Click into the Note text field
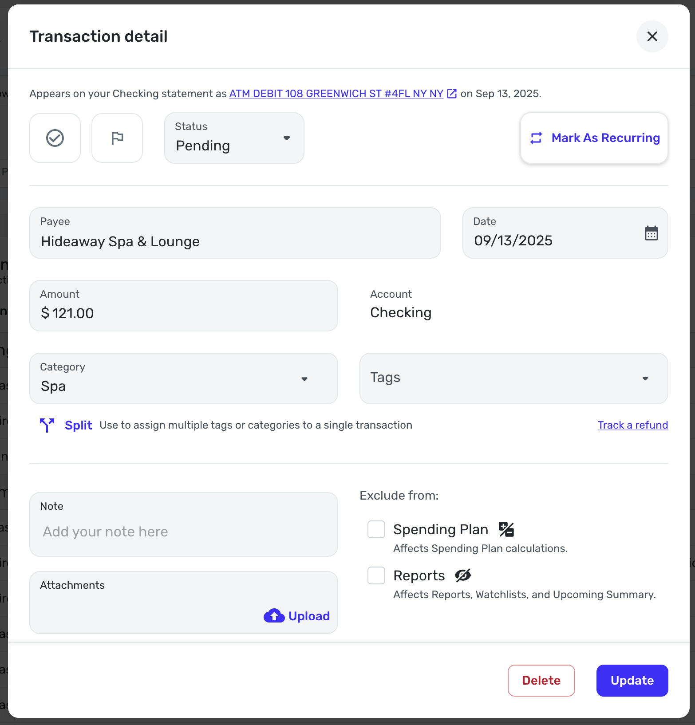Viewport: 695px width, 725px height. click(184, 531)
